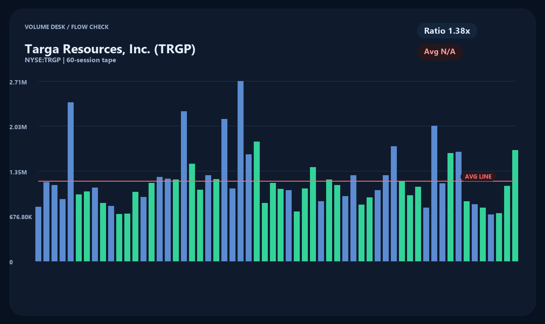
Task: Select the blue bar touching the 2.03M gridline
Action: [434, 194]
